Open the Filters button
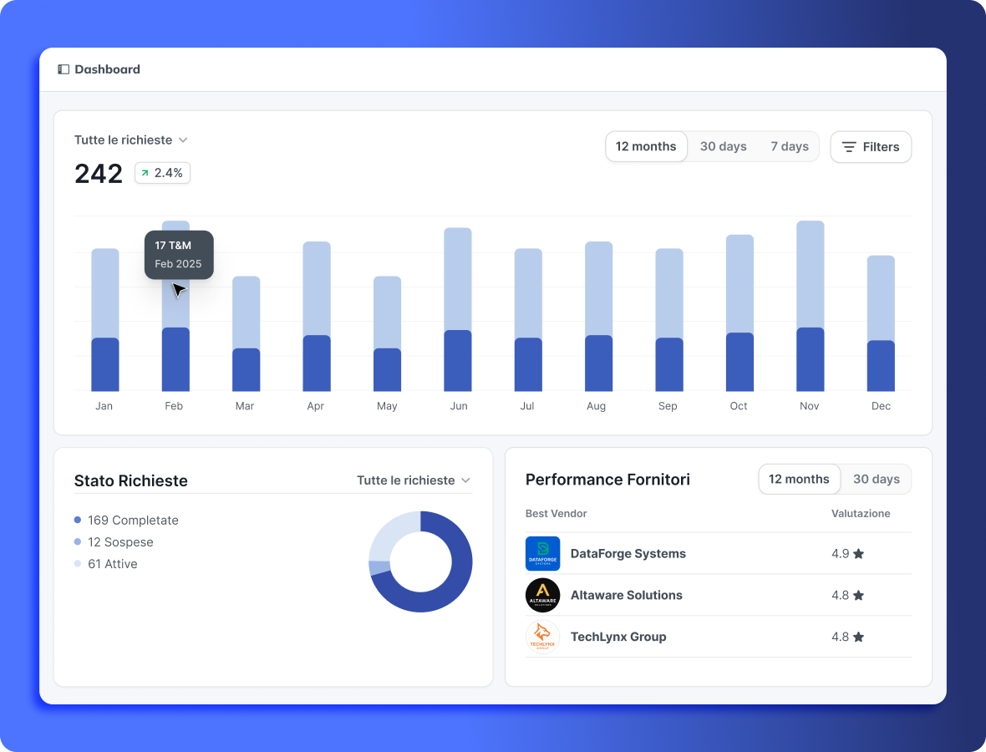The height and width of the screenshot is (752, 986). coord(870,147)
